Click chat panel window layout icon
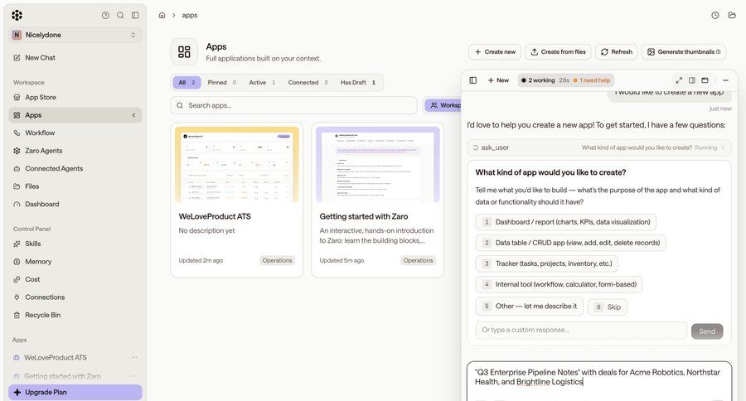The image size is (746, 401). pos(705,80)
